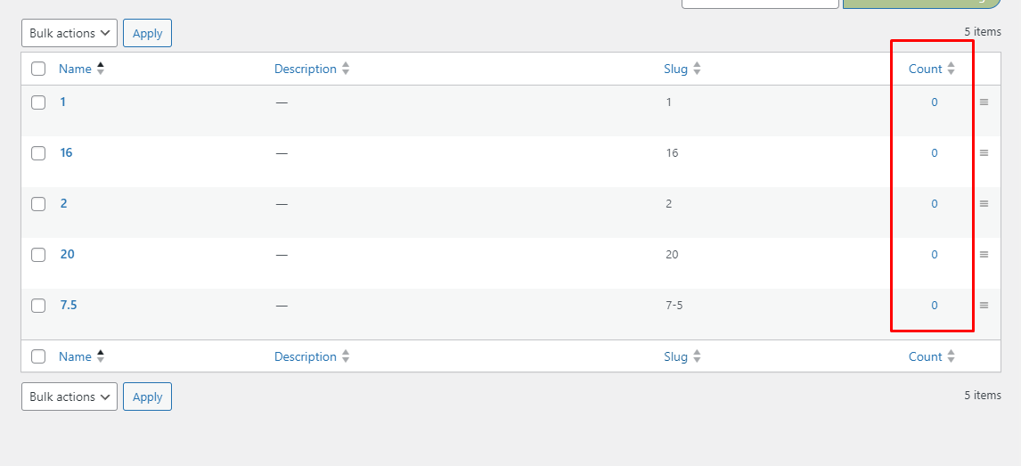Click sort arrows beside top Slug header

[x=697, y=69]
